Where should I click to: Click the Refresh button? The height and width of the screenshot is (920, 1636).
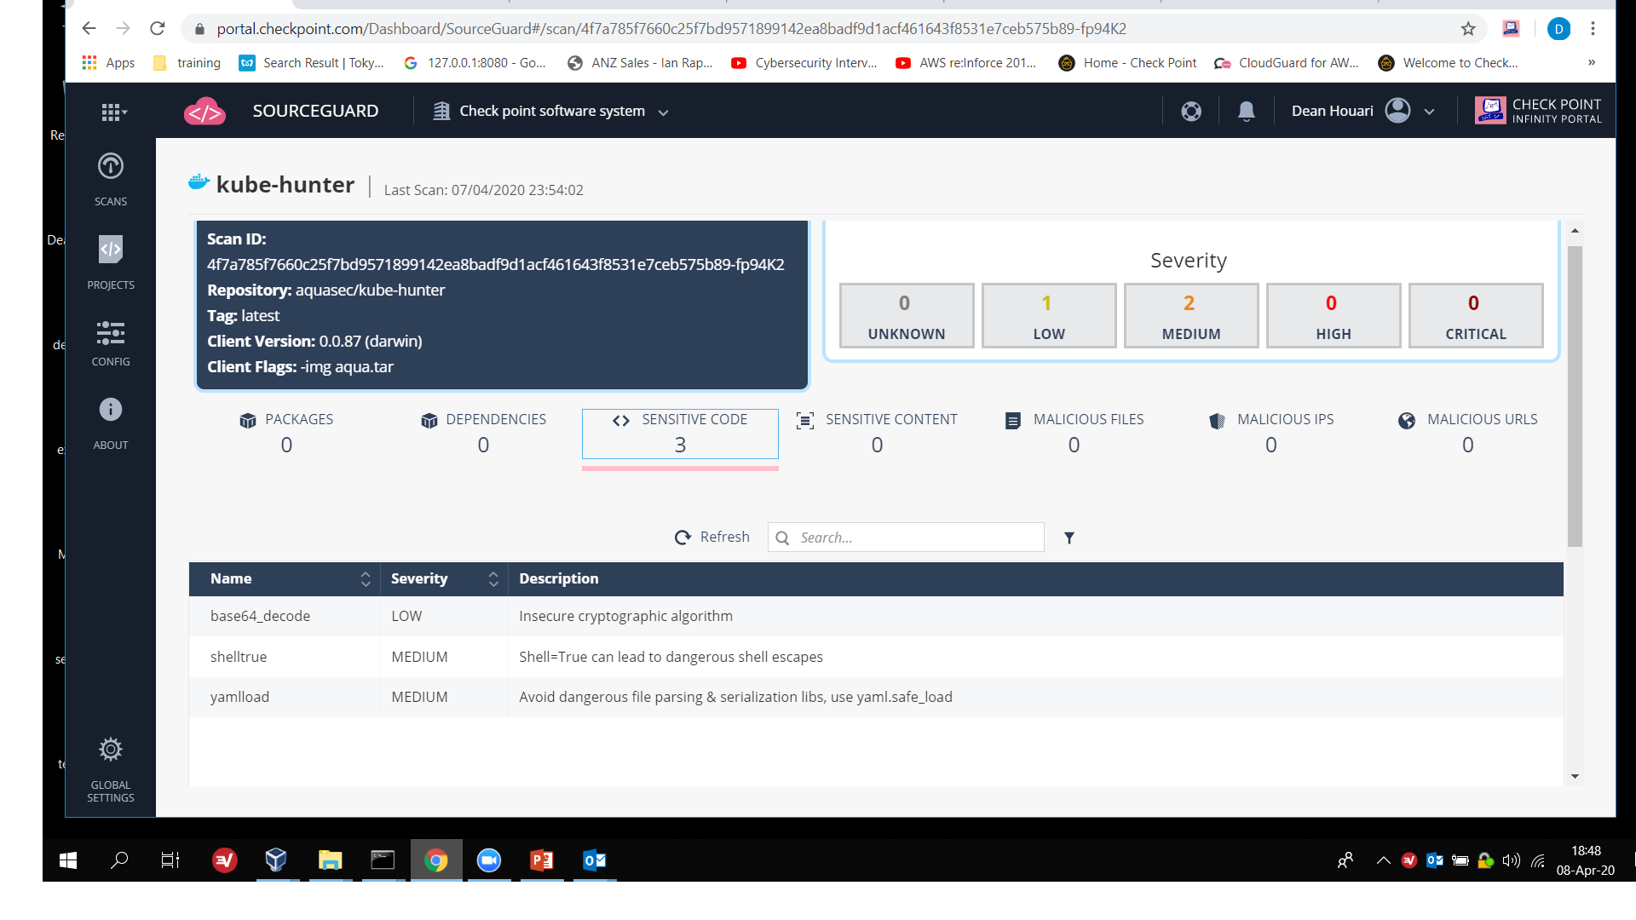pyautogui.click(x=712, y=538)
